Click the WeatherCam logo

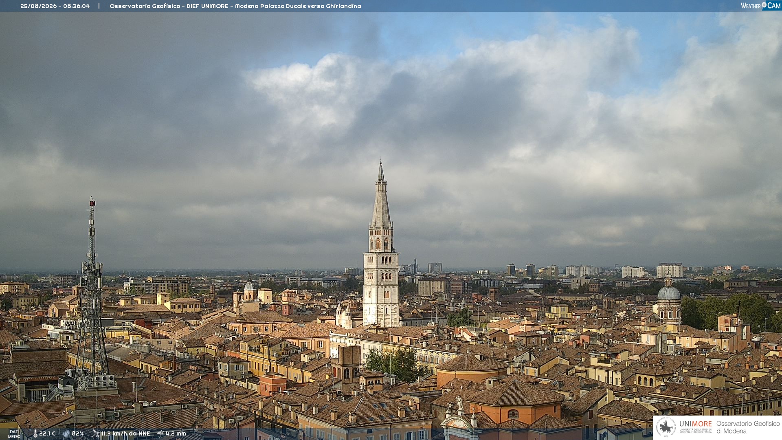pyautogui.click(x=761, y=6)
